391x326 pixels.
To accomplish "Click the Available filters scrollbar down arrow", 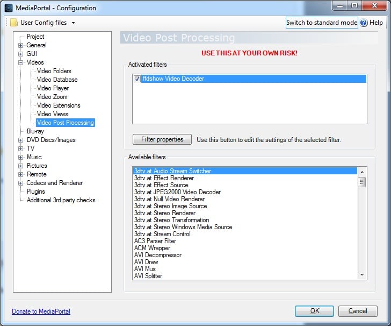I will pyautogui.click(x=362, y=275).
